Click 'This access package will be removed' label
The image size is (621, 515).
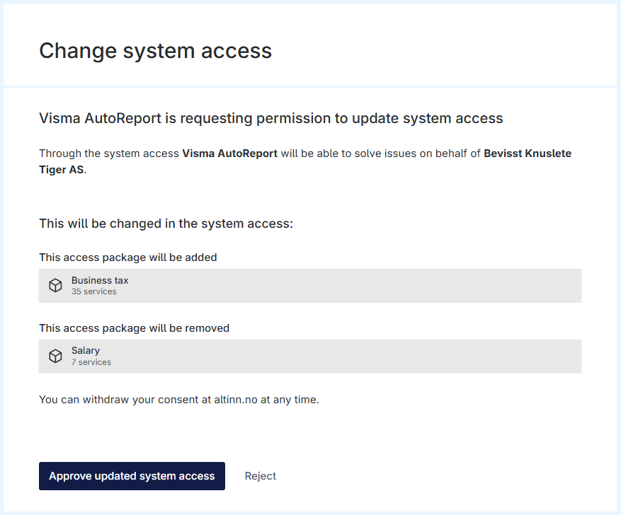tap(135, 328)
